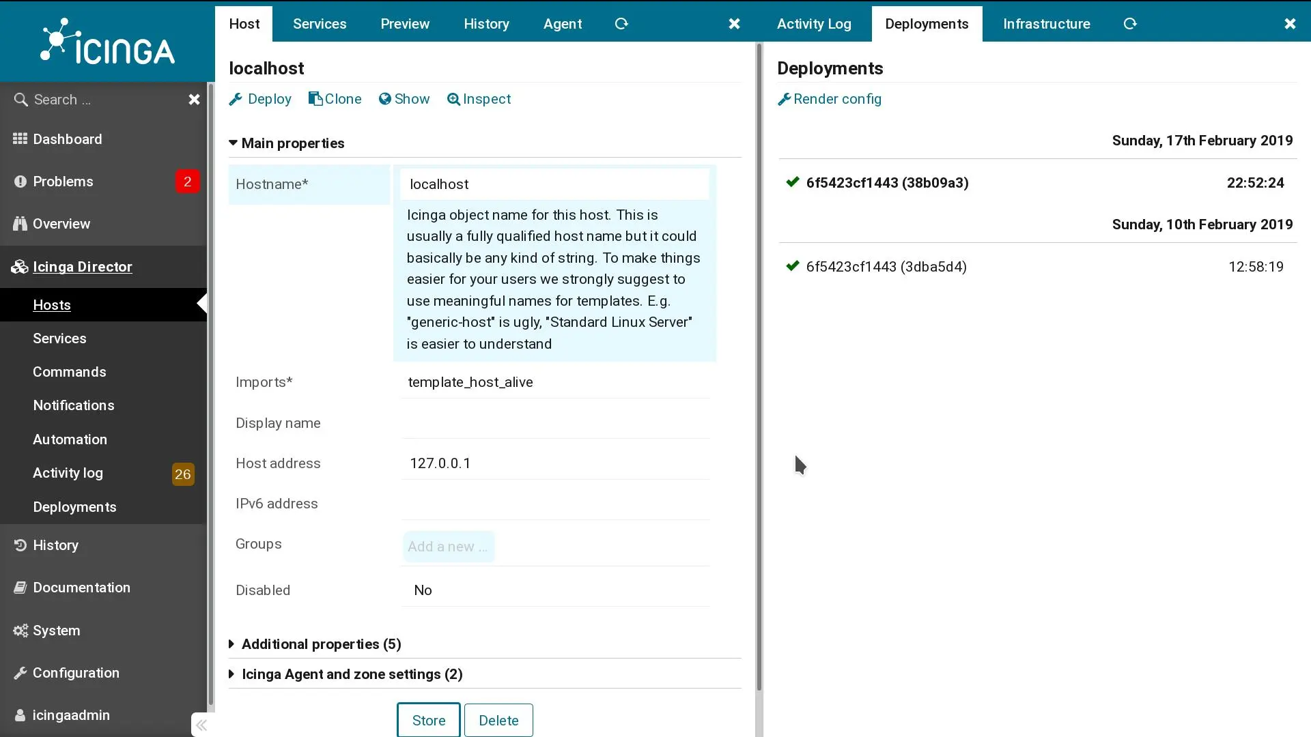The width and height of the screenshot is (1311, 737).
Task: Click the Clone copy icon
Action: 315,99
